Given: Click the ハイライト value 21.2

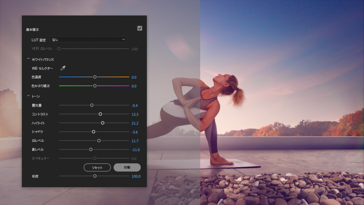Looking at the screenshot, I should [x=135, y=123].
